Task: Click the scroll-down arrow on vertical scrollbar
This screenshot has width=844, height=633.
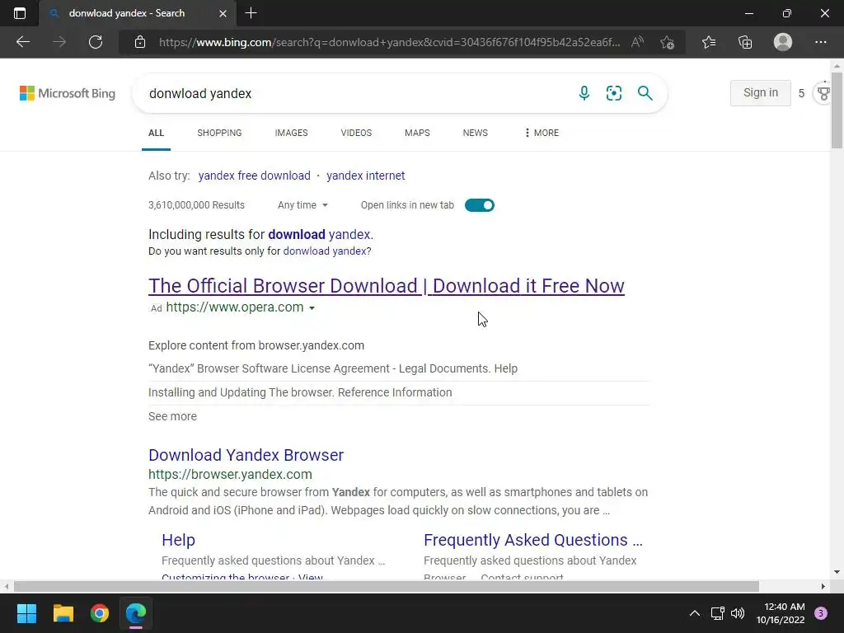Action: [837, 572]
